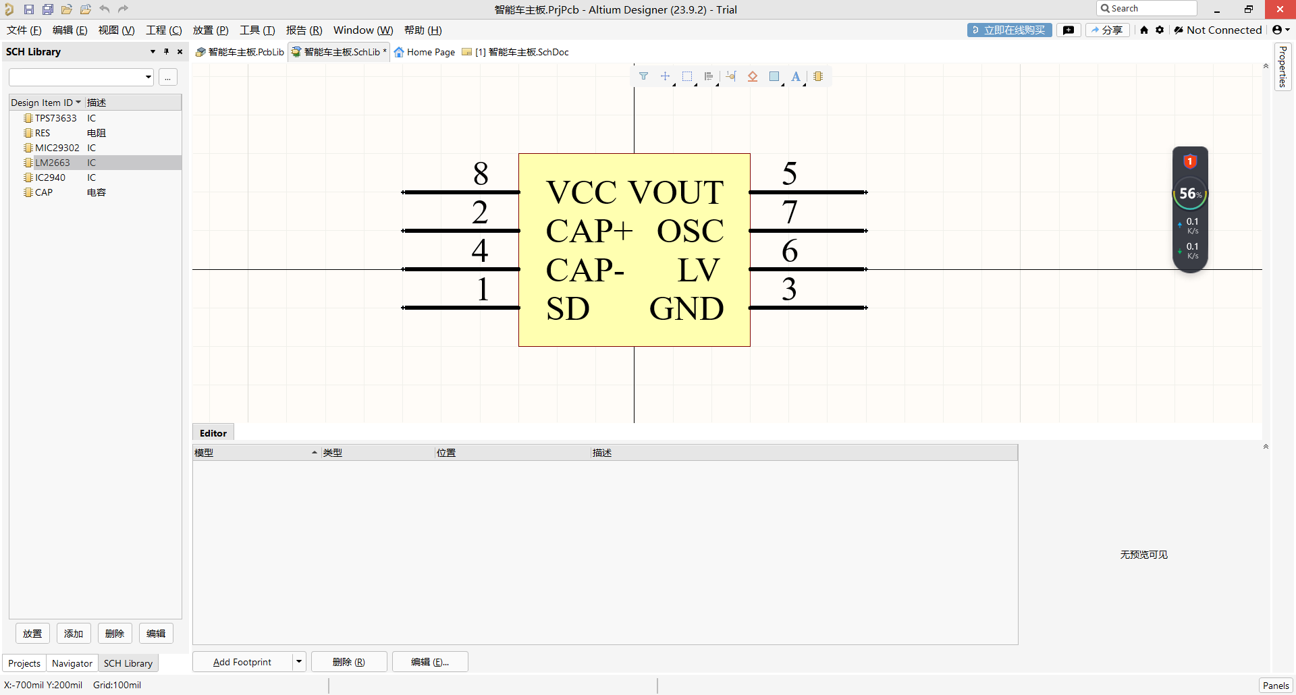Select the MIC29302 component in list
Screen dimensions: 1296x695
coord(57,148)
